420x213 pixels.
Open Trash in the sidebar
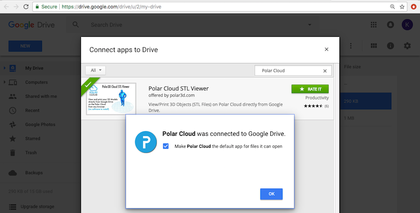[31, 153]
